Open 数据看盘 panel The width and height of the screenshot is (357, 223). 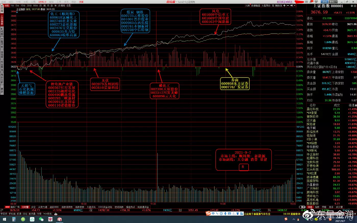coord(256,6)
